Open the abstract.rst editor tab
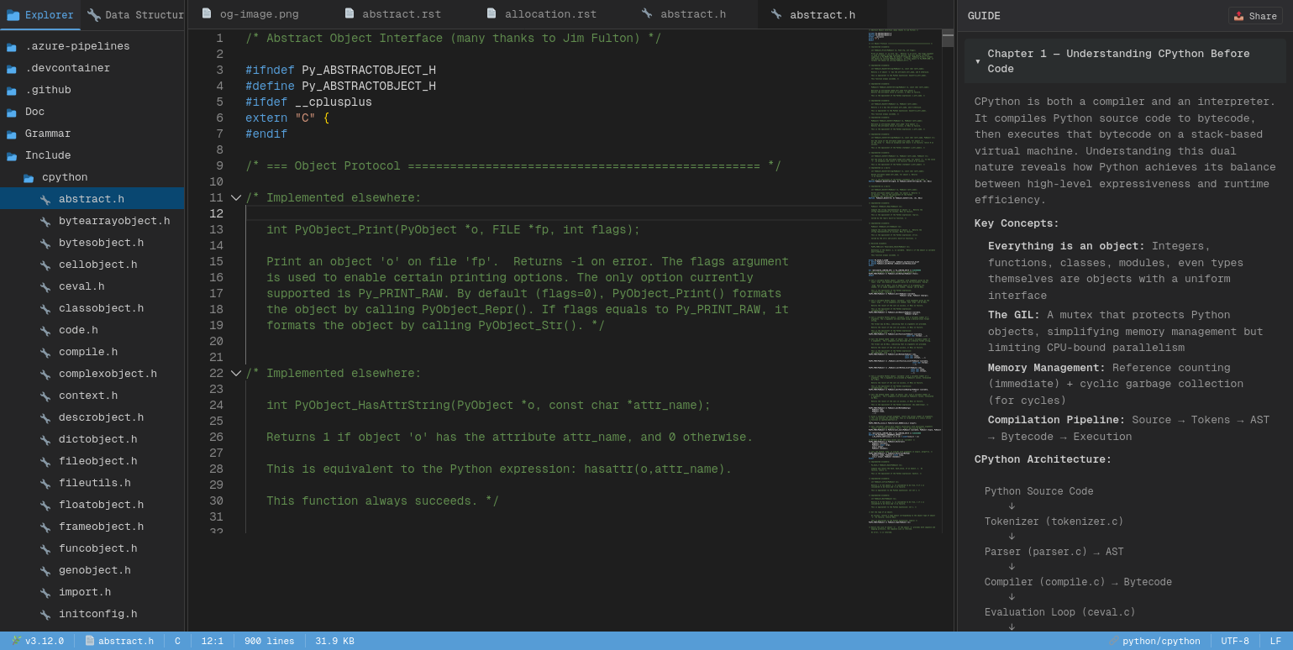The height and width of the screenshot is (650, 1293). tap(402, 14)
